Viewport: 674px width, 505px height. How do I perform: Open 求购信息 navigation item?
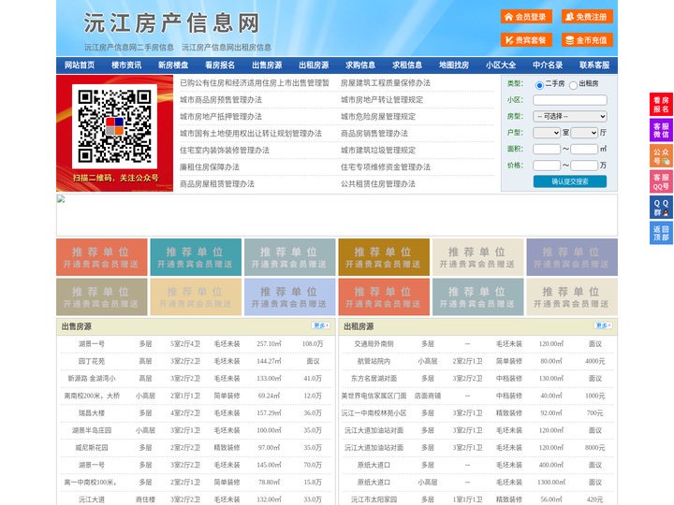click(360, 65)
